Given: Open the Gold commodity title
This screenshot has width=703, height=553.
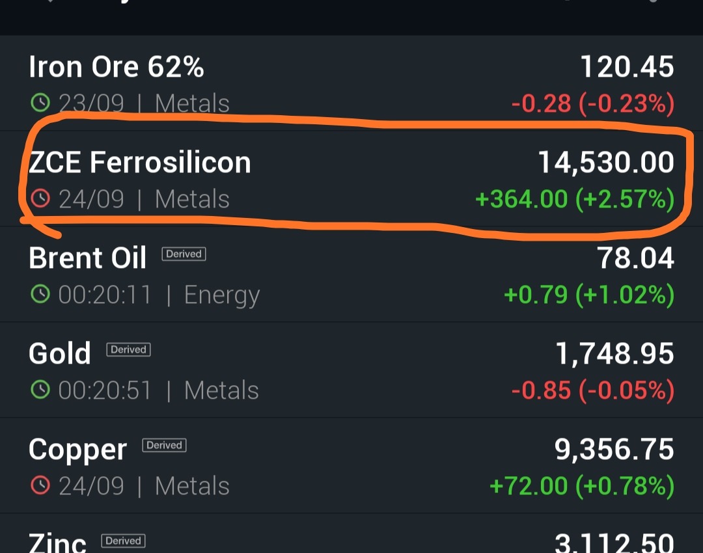Looking at the screenshot, I should pyautogui.click(x=60, y=353).
